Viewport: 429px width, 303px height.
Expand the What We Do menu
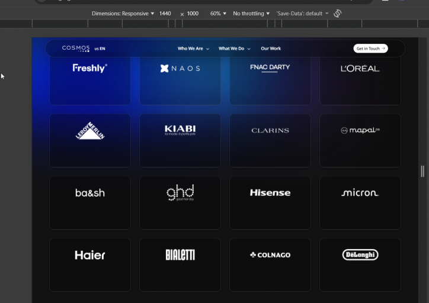click(x=234, y=49)
